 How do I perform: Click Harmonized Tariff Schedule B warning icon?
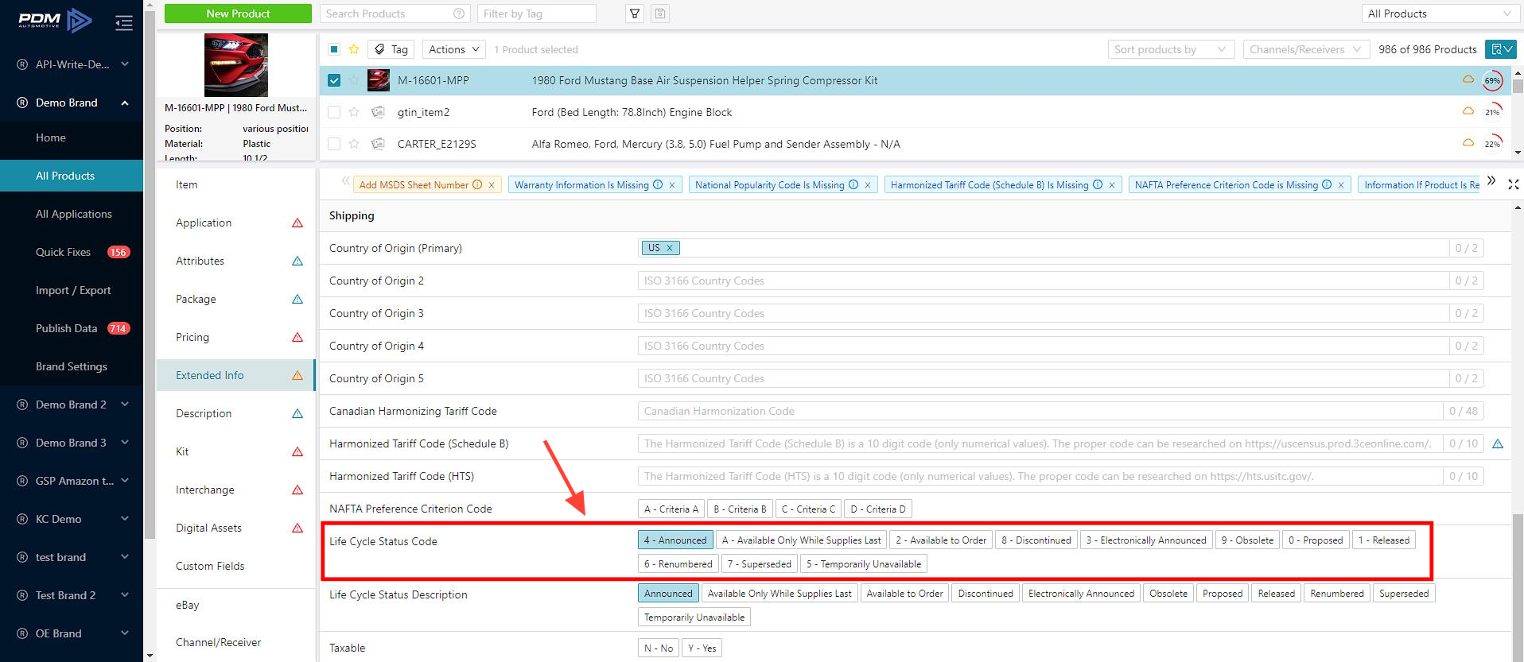coord(1498,444)
